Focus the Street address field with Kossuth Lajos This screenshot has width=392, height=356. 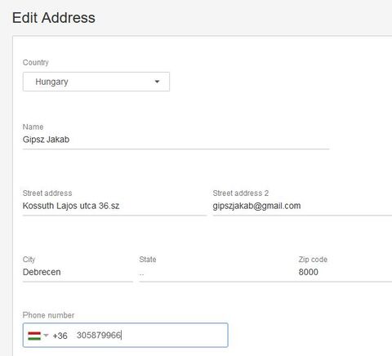coord(114,206)
